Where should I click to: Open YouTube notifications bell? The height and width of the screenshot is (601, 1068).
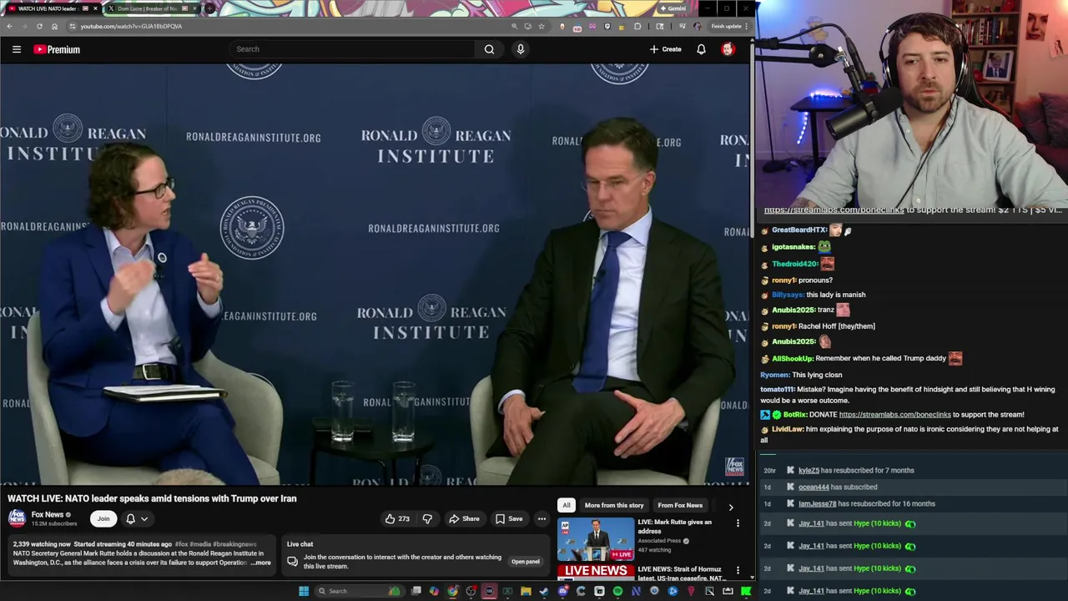[701, 49]
